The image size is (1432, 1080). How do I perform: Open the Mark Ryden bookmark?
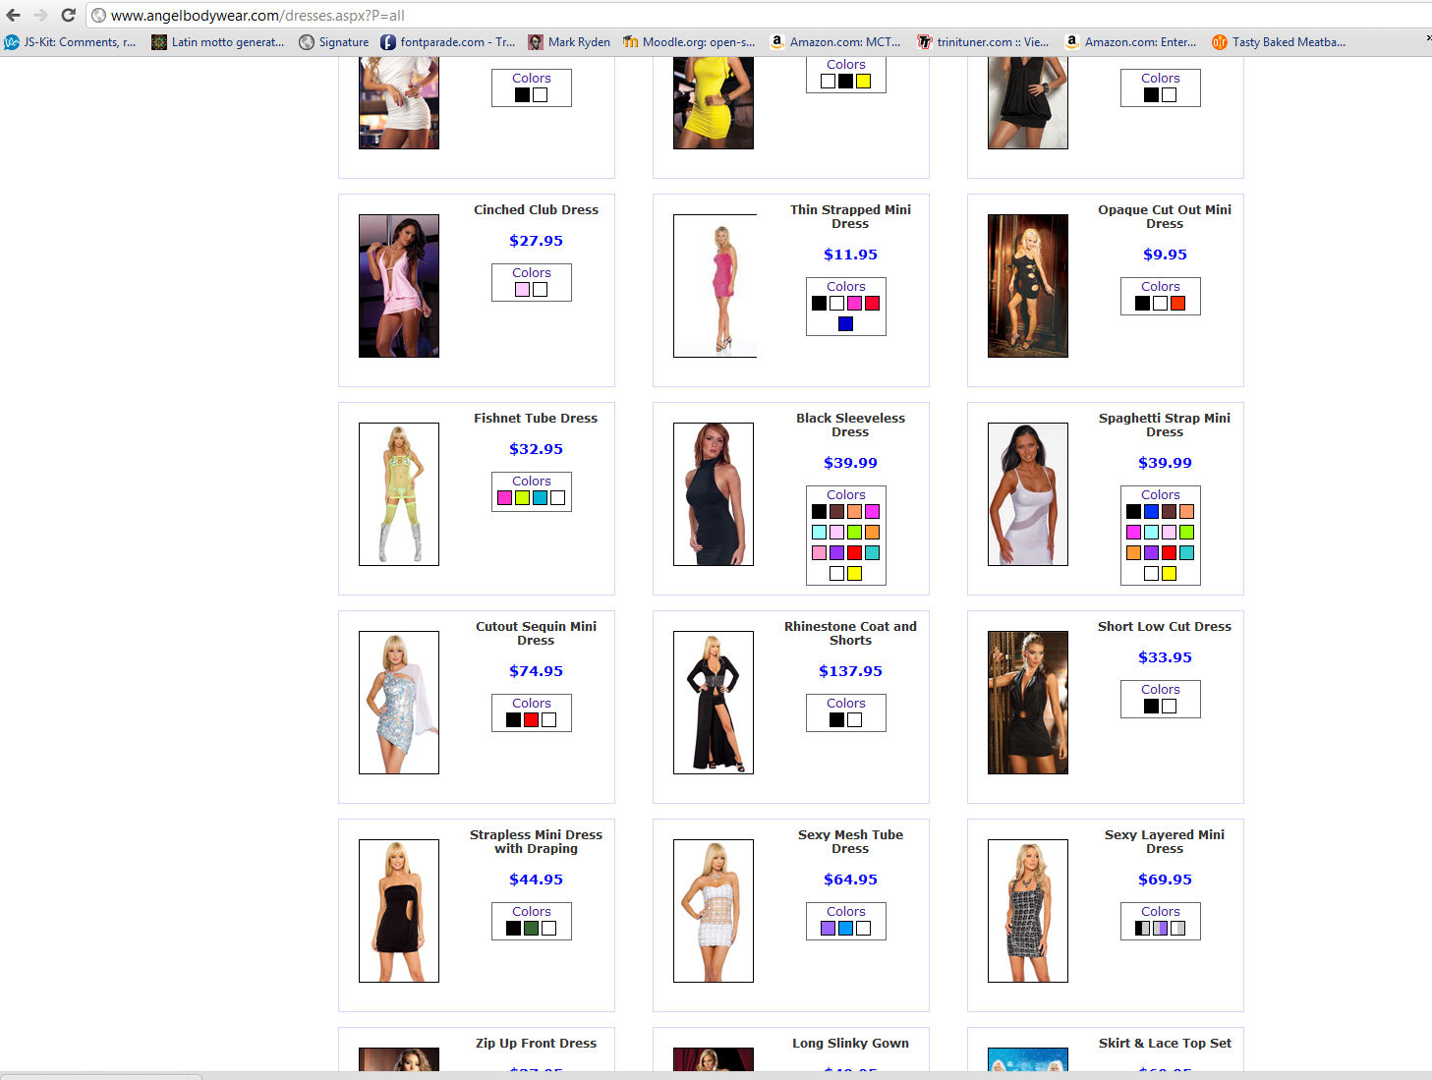(x=569, y=42)
